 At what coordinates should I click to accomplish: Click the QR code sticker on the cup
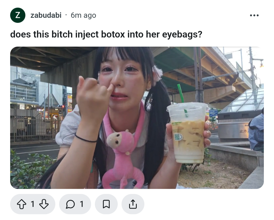177,137
